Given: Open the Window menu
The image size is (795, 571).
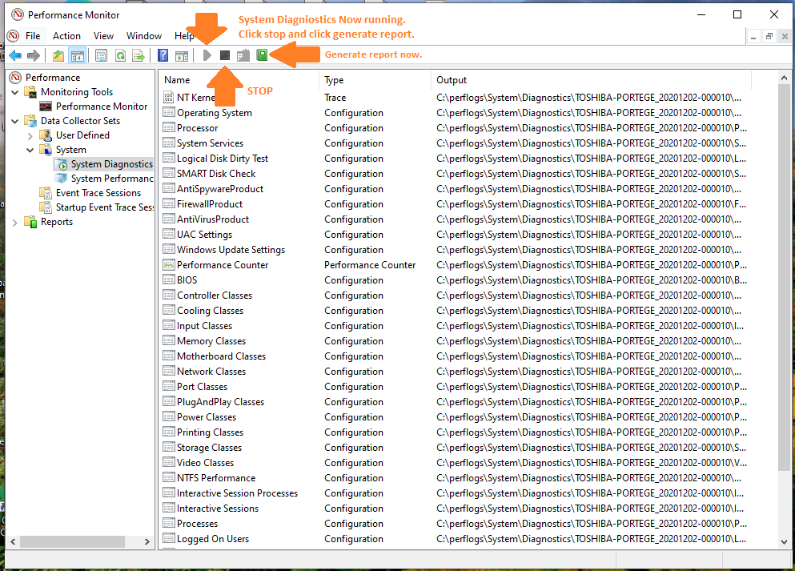Looking at the screenshot, I should (x=144, y=35).
